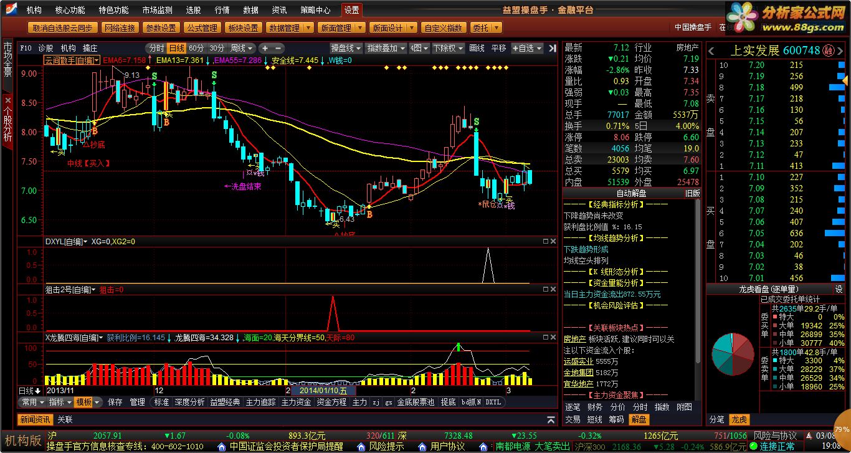851x453 pixels.
Task: Close the X龙腾四海 indicator pane
Action: click(553, 337)
